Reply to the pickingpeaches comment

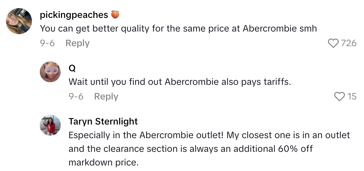pos(77,43)
